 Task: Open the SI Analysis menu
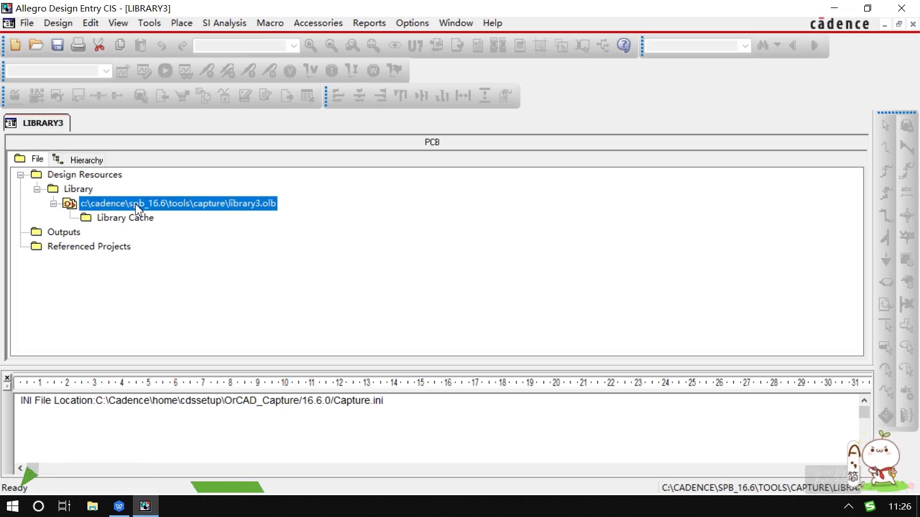(224, 23)
